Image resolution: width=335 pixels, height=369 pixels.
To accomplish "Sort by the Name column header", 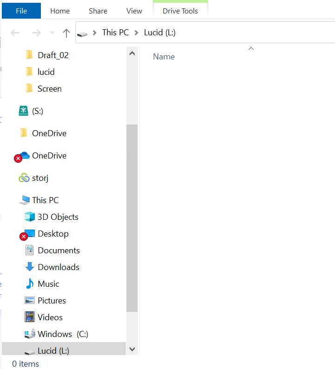I will click(x=164, y=57).
